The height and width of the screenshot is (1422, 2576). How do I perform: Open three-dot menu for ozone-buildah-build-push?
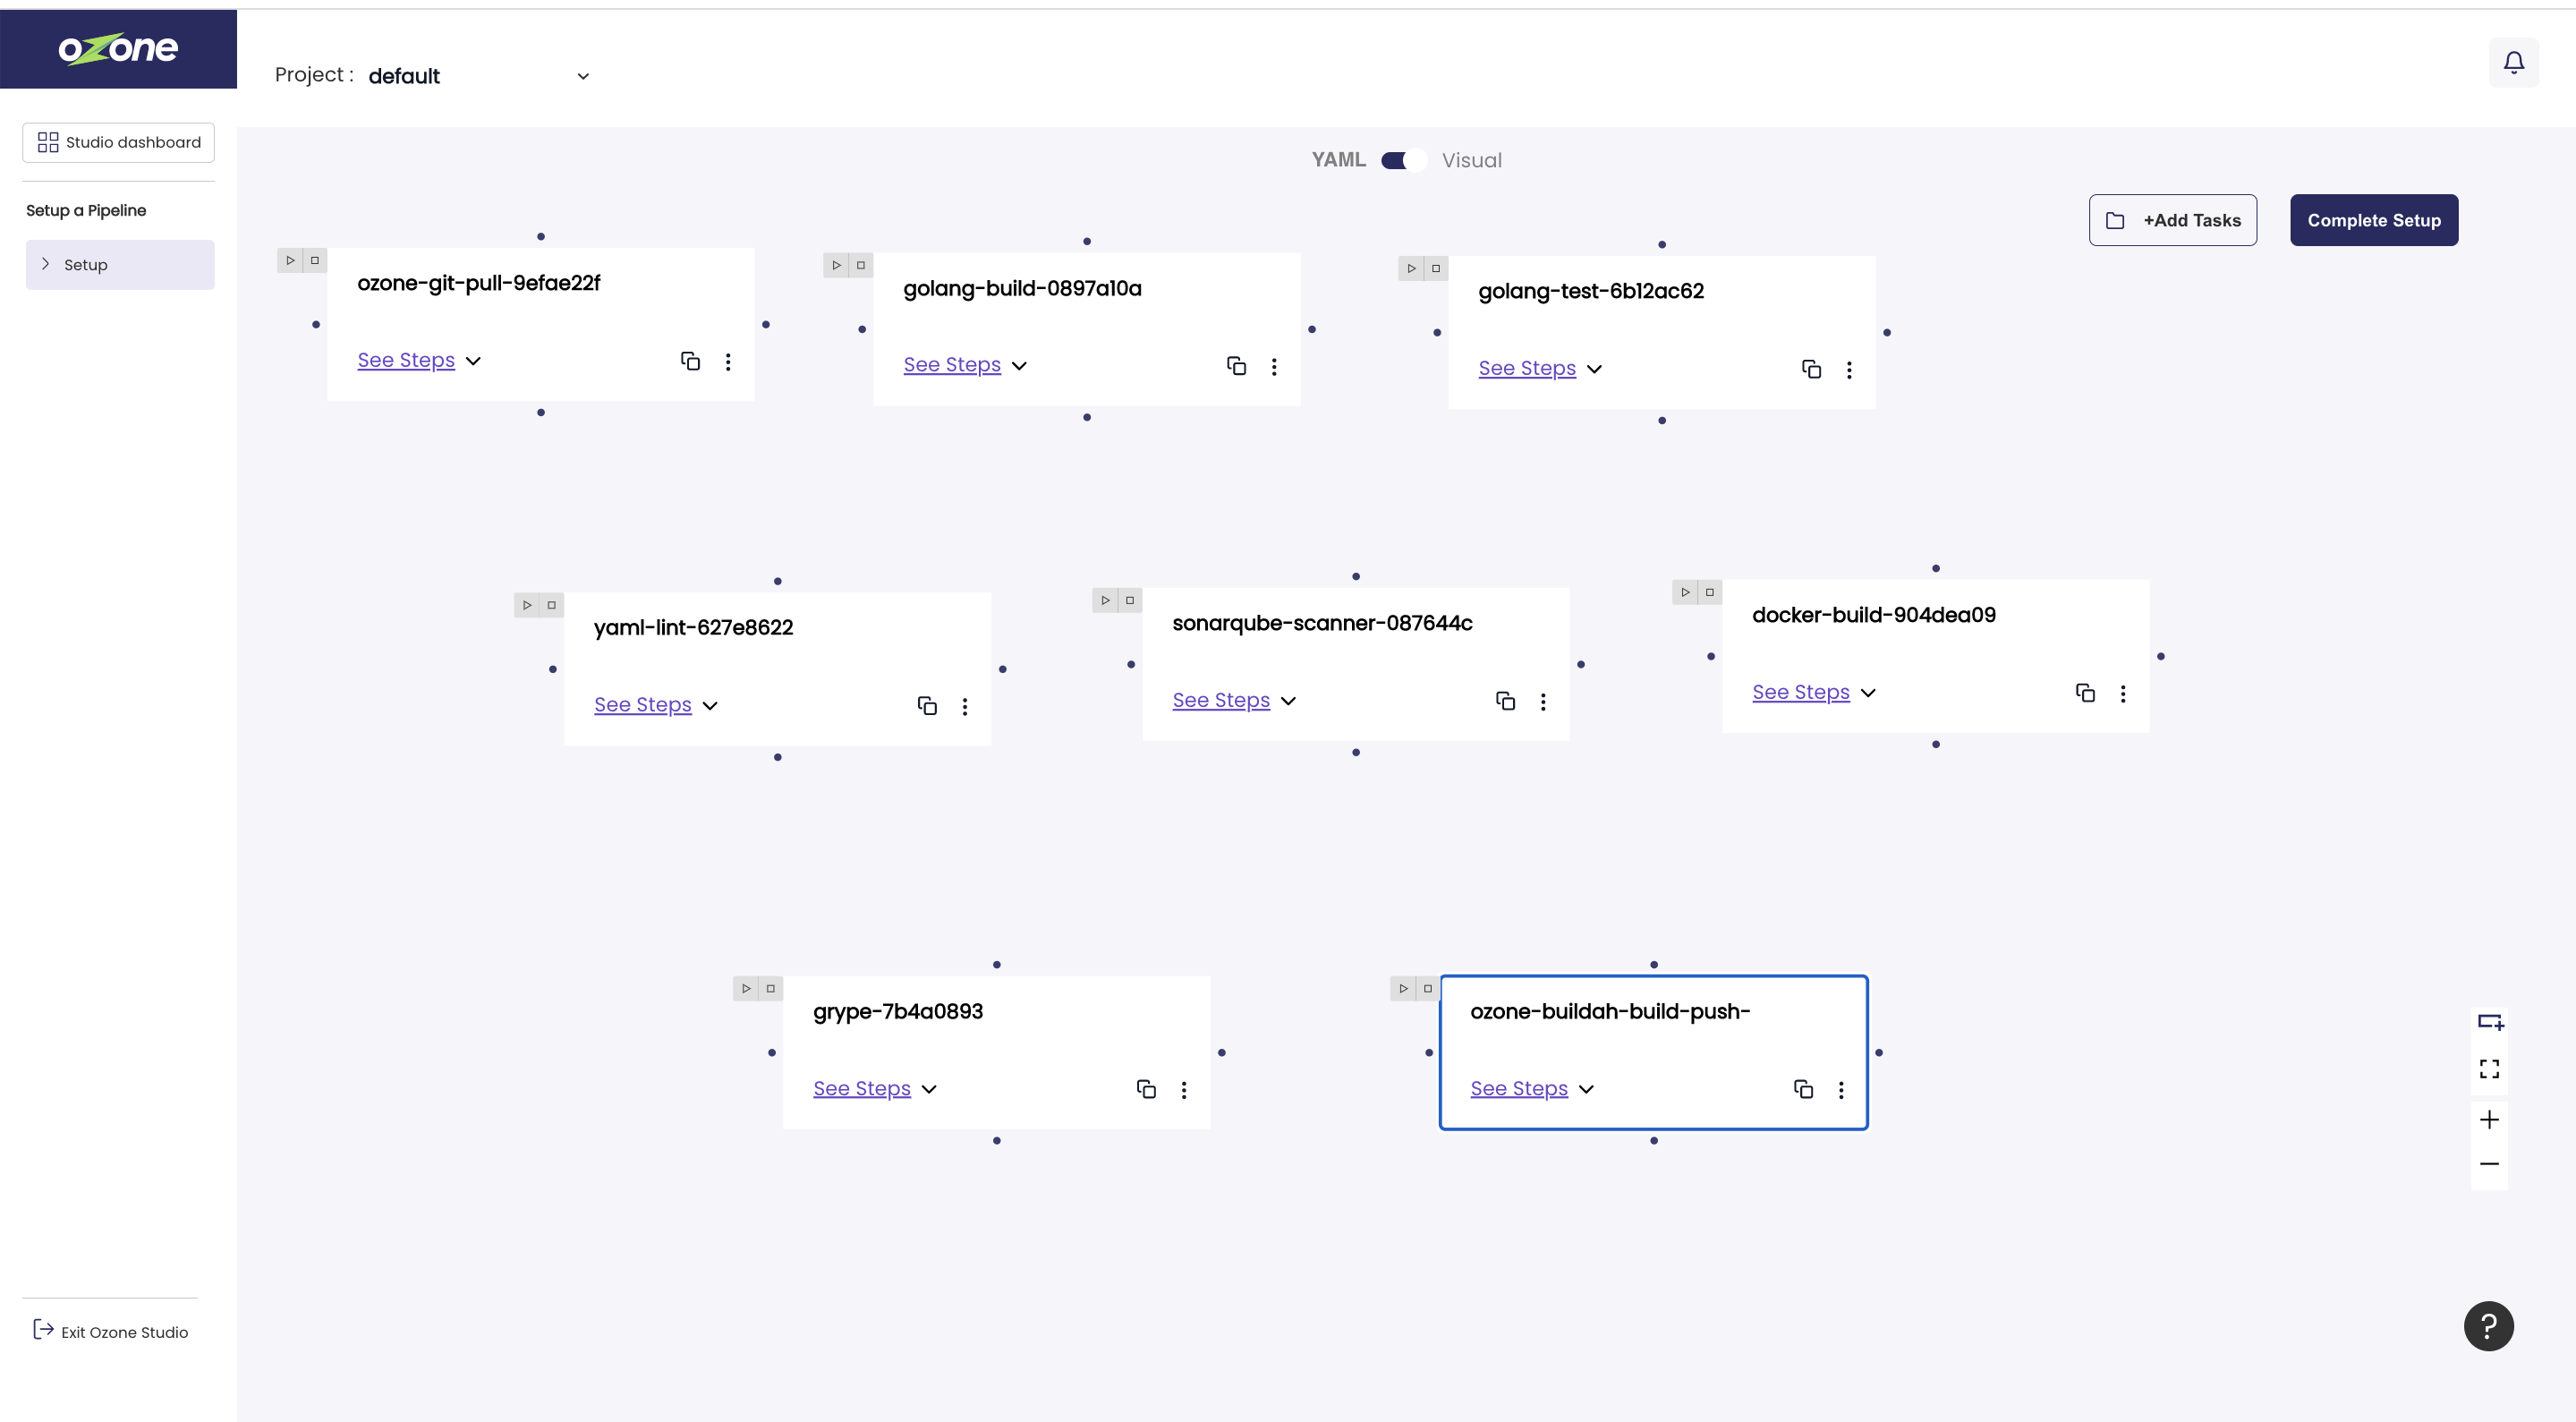[1841, 1090]
